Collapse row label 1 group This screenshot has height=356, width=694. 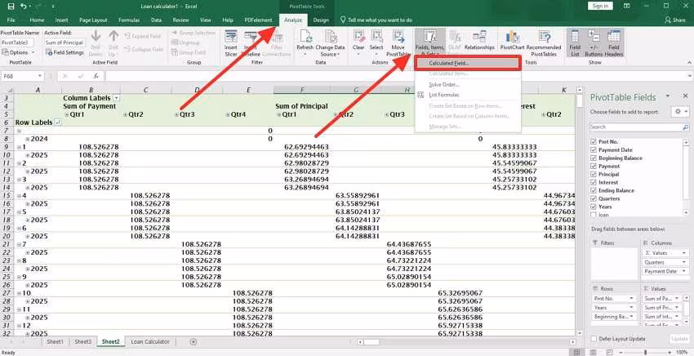pos(19,147)
